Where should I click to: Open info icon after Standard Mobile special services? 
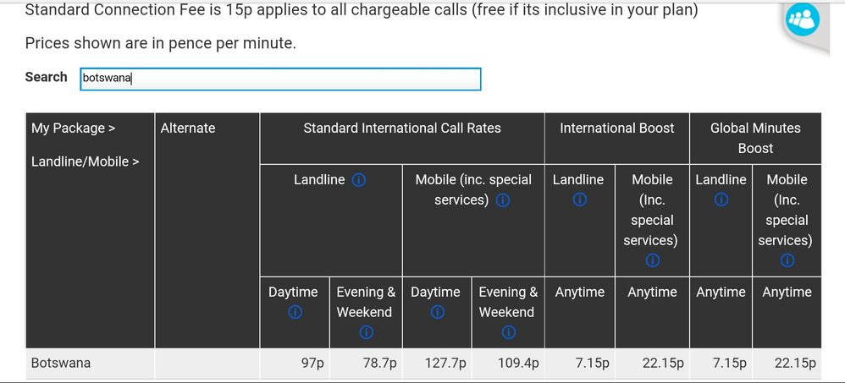503,200
